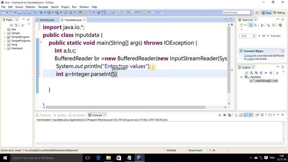
Task: Collapse all in Package Explorer toolbar
Action: coord(12,25)
